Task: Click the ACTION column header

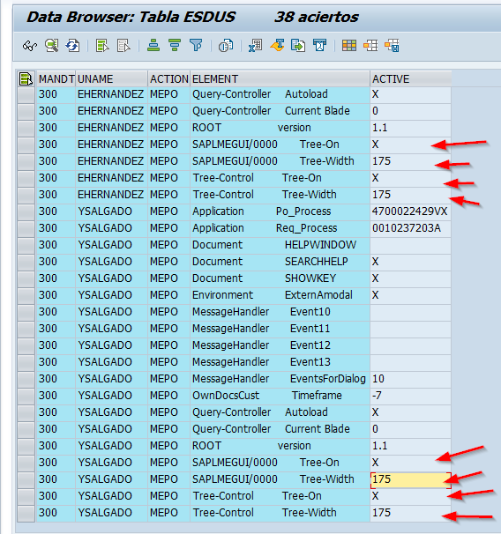Action: point(169,78)
